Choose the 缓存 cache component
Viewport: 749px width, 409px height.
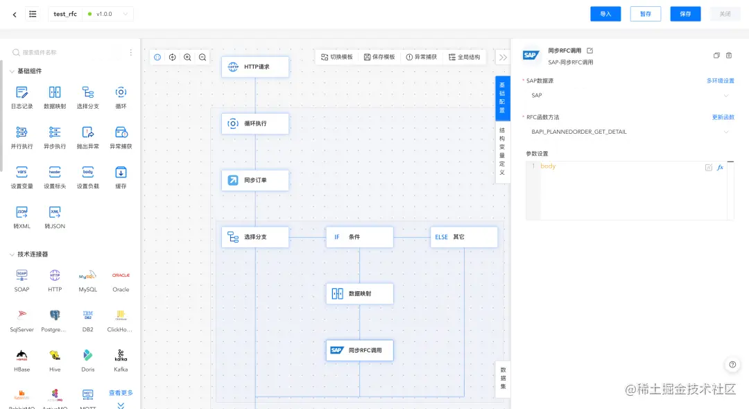(x=121, y=177)
